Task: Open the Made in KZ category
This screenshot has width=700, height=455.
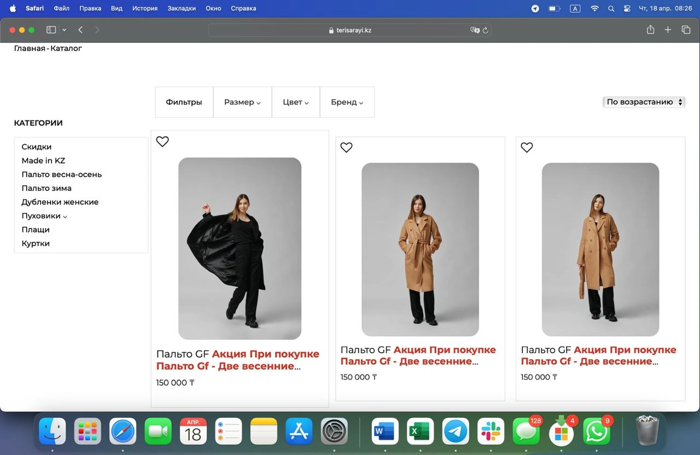Action: pos(43,161)
